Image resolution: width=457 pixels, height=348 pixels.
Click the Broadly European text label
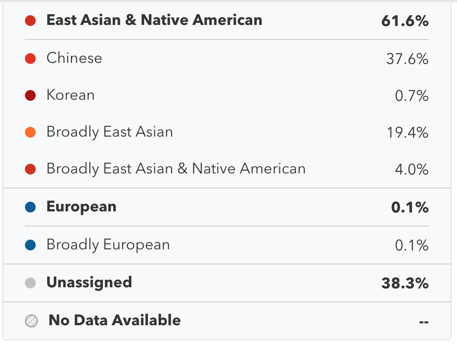(108, 244)
